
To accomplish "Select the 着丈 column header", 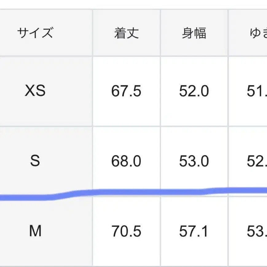I will coord(126,33).
